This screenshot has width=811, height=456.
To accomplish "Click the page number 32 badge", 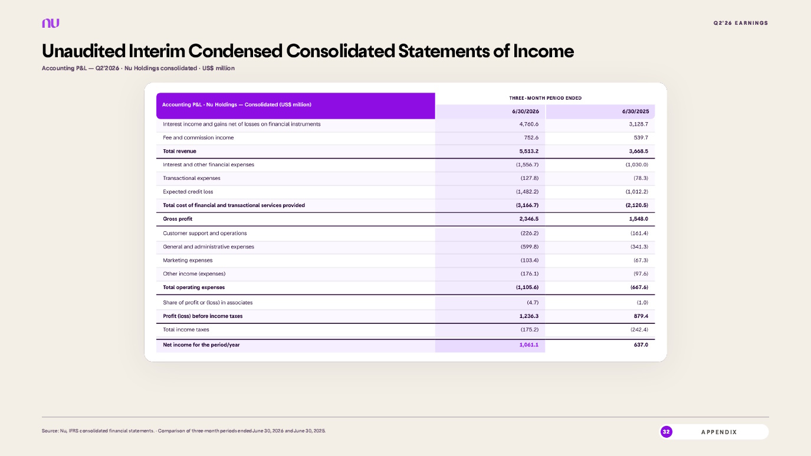I will coord(666,432).
